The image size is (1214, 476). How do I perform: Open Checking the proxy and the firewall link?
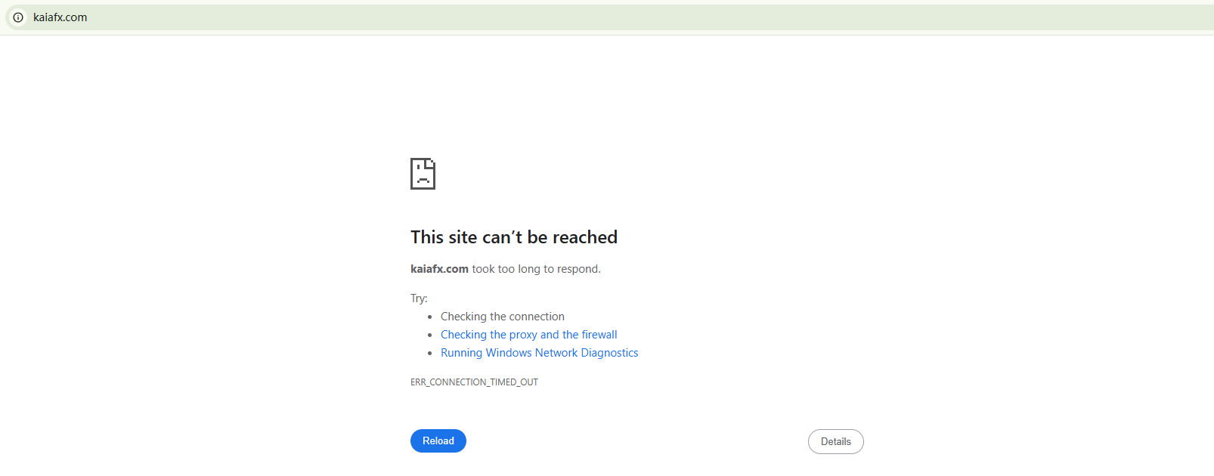(528, 335)
